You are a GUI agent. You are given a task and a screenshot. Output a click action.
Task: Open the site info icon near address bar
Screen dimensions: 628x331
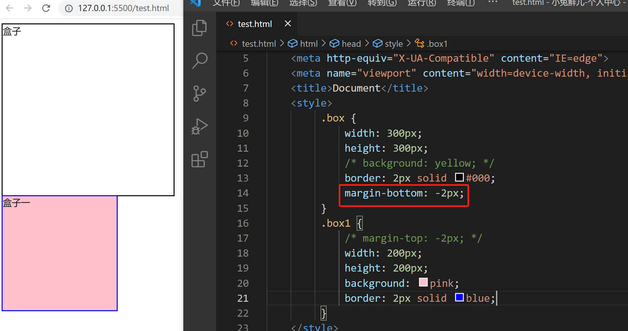pyautogui.click(x=69, y=8)
